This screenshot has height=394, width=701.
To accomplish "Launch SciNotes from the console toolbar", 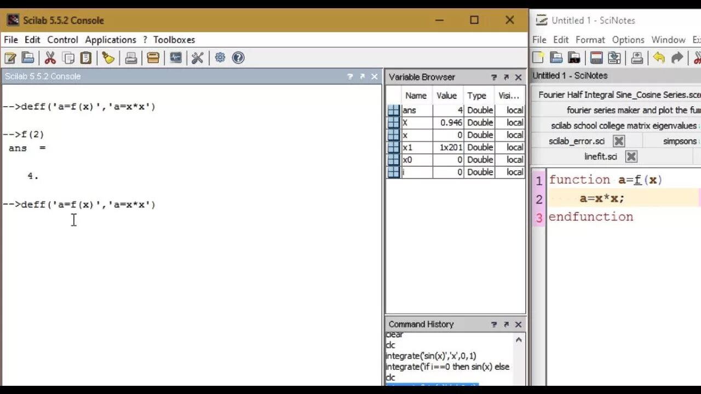I will pyautogui.click(x=10, y=57).
